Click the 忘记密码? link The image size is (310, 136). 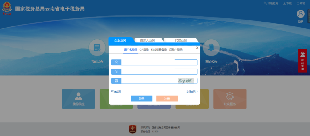(x=192, y=92)
